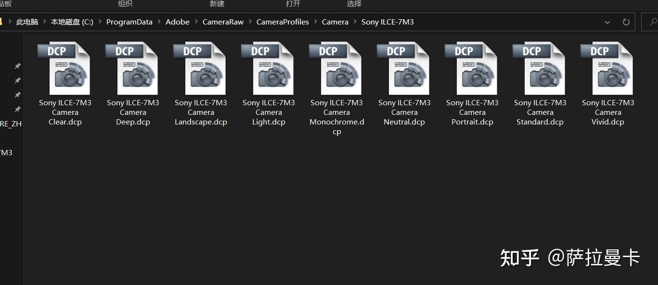658x285 pixels.
Task: Click the refresh icon beside address bar
Action: click(x=626, y=22)
